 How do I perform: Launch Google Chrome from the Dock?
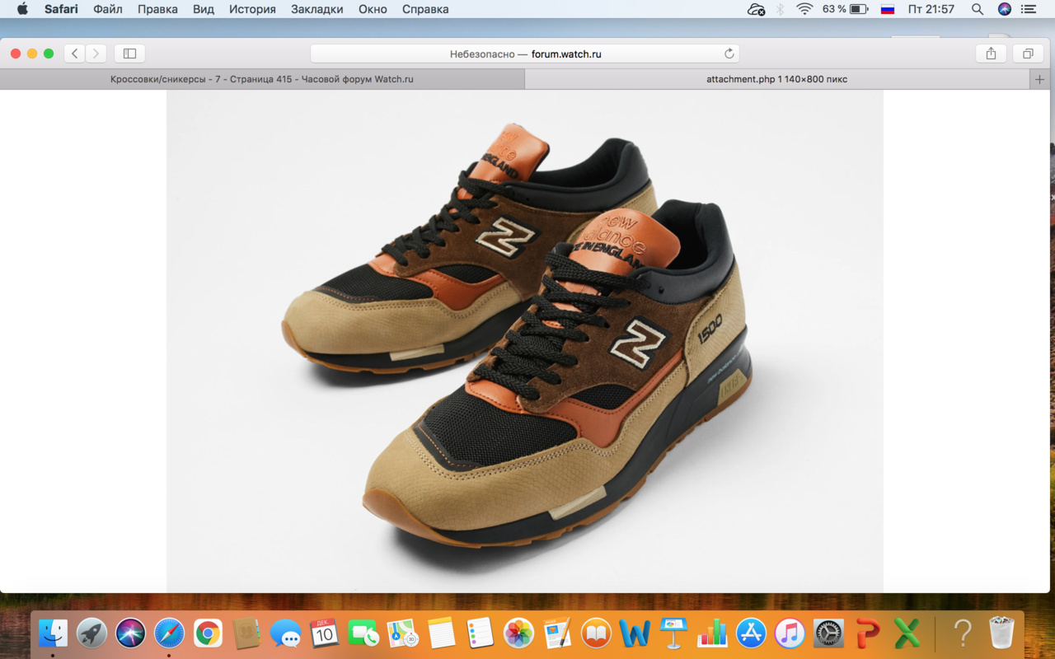[208, 633]
